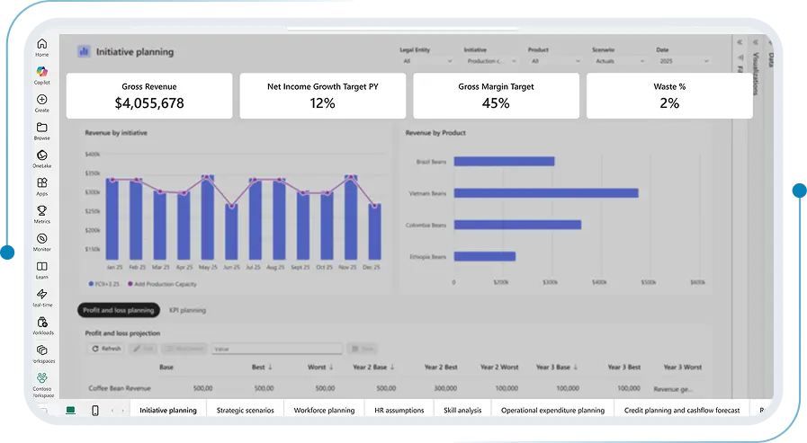
Task: Select the Profit and loss planning pill
Action: click(119, 310)
